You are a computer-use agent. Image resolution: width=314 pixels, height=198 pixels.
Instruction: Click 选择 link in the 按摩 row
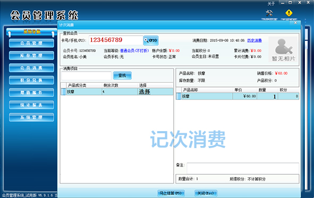pos(145,92)
